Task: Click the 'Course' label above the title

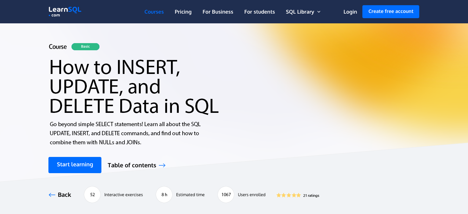Action: 58,47
